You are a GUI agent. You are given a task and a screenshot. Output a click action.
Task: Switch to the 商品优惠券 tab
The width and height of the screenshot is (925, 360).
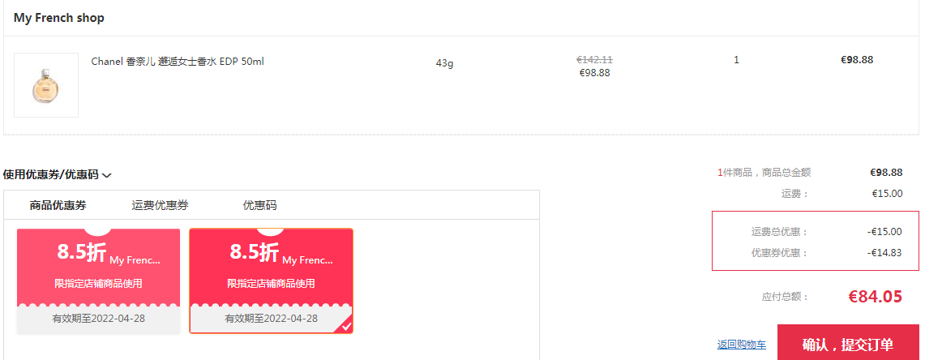click(58, 205)
